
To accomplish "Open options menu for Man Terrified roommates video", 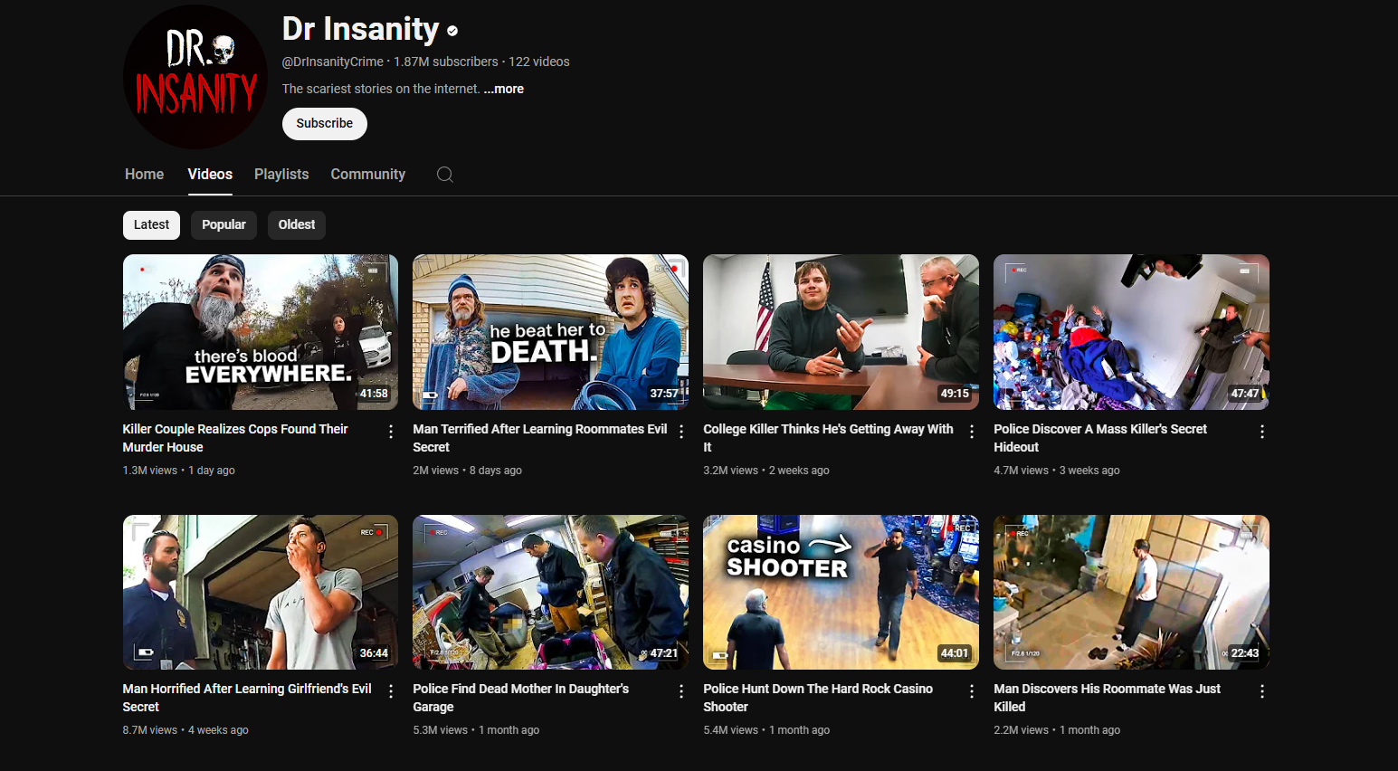I will tap(681, 432).
